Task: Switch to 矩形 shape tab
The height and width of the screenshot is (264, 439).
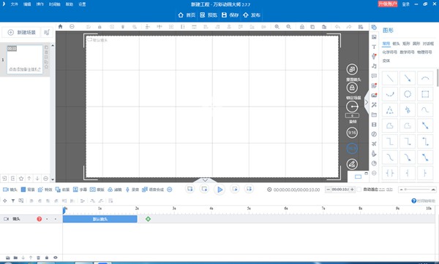Action: (x=406, y=44)
